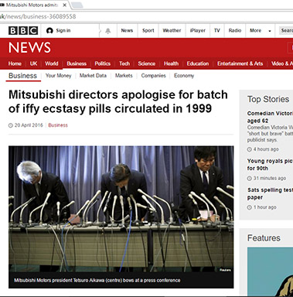This screenshot has width=293, height=297.
Task: Select the UK news tab
Action: [33, 63]
